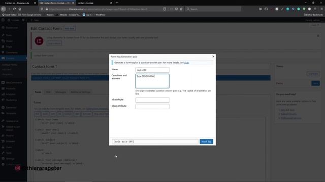Click the Insert Tag button
Viewport: 325px width, 182px height.
(x=206, y=142)
